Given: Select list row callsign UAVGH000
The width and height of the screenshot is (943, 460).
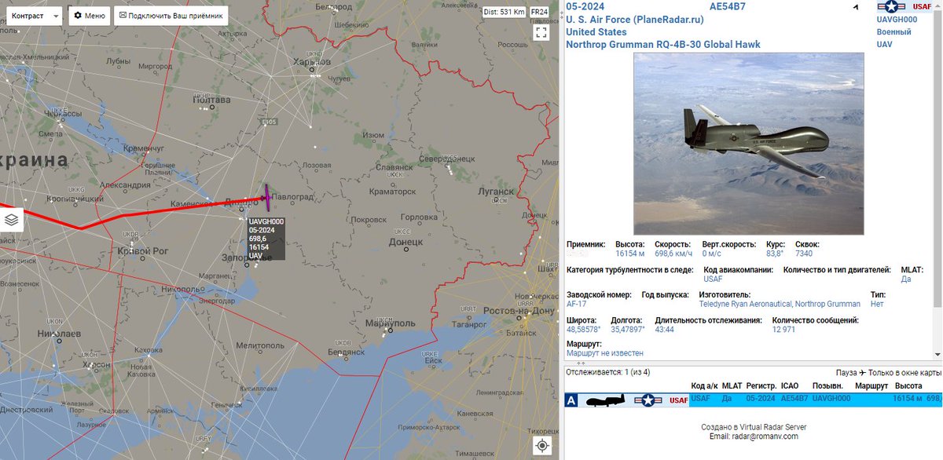Looking at the screenshot, I should tap(831, 399).
